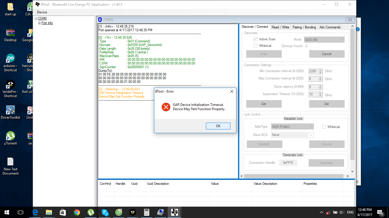This screenshot has width=389, height=218.
Task: Click Cancel in the Establish Link section
Action: 327,144
